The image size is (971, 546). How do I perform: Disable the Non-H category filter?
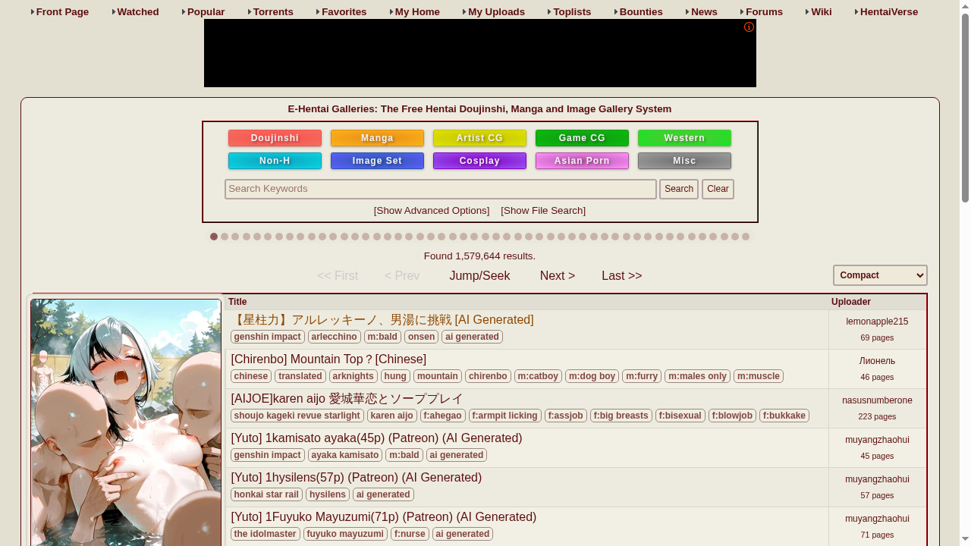point(275,161)
